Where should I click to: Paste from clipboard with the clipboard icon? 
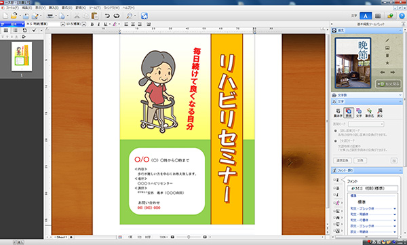click(95, 16)
